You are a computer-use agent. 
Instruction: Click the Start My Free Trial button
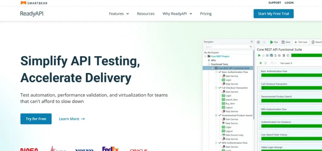[274, 14]
